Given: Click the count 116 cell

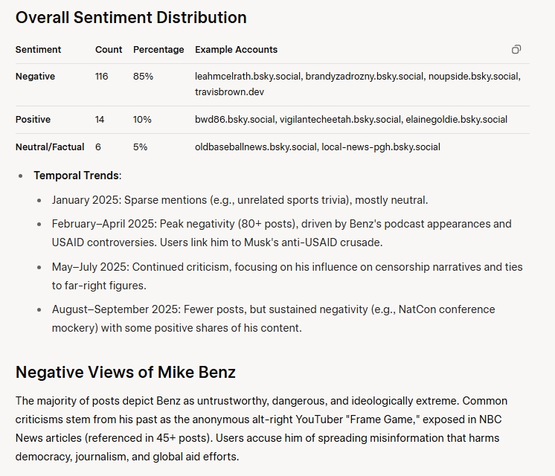Looking at the screenshot, I should click(101, 77).
